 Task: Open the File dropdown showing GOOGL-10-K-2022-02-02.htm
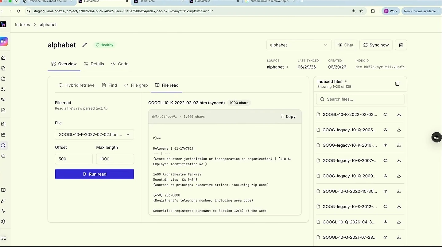coord(94,135)
